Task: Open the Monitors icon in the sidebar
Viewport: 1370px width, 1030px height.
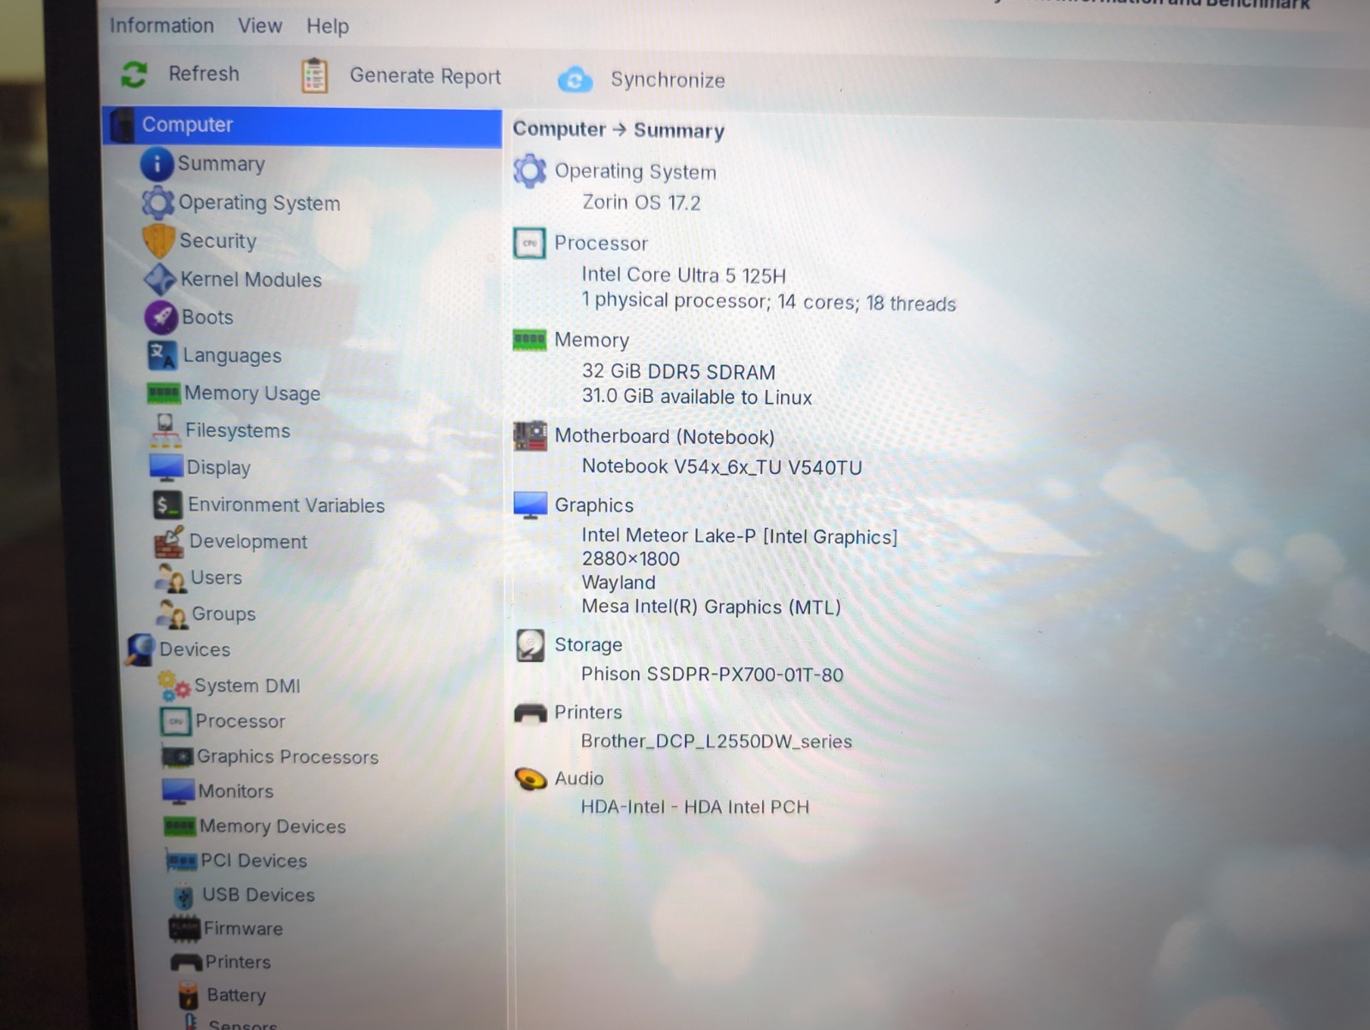Action: click(179, 791)
